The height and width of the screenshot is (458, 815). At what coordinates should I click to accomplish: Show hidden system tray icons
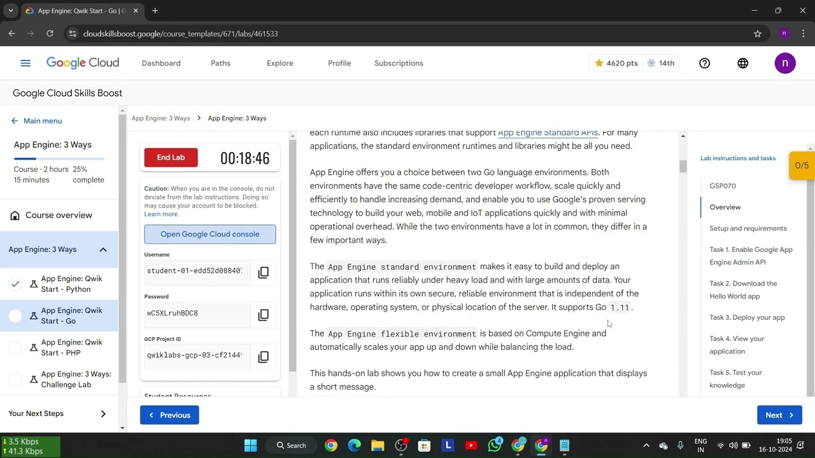(646, 445)
